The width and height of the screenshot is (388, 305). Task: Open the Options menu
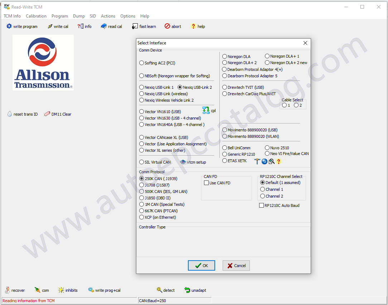pyautogui.click(x=128, y=16)
